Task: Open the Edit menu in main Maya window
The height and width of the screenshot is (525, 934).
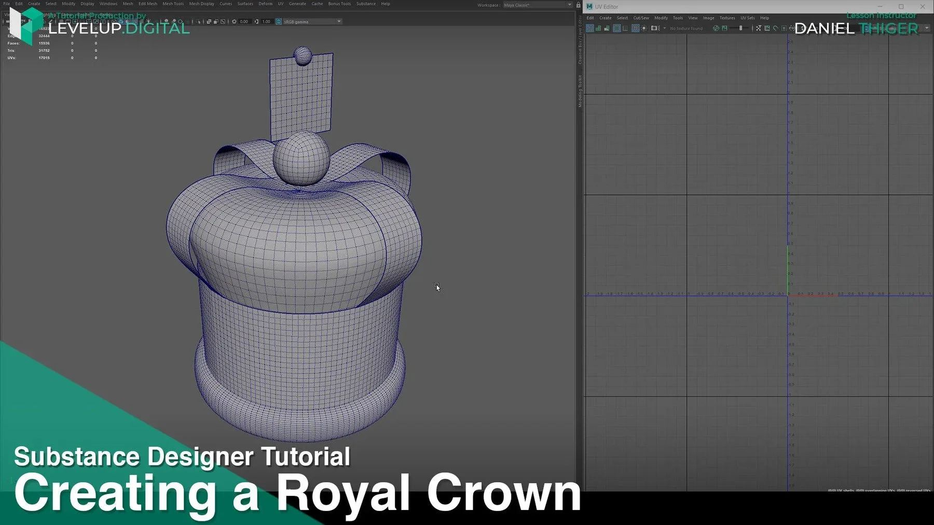Action: pyautogui.click(x=19, y=4)
